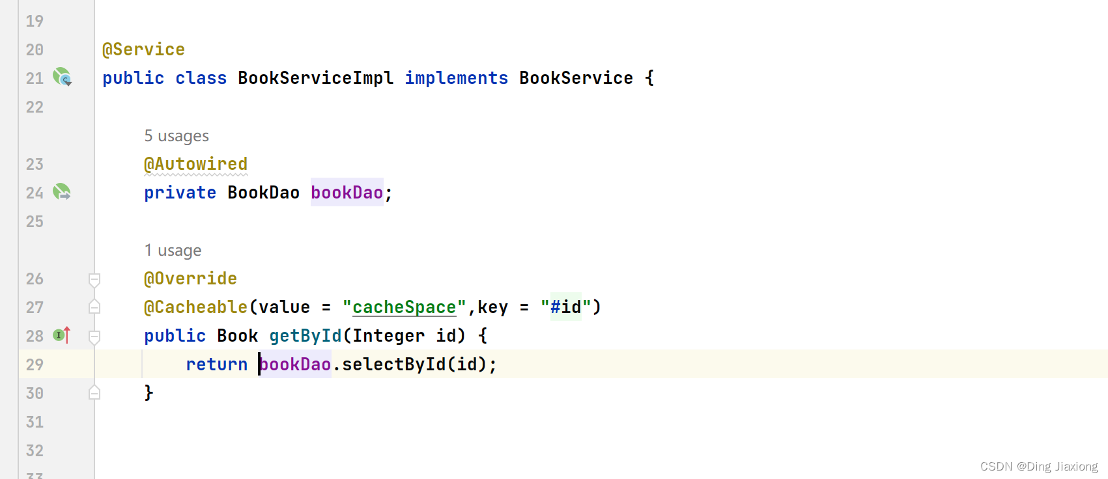Click the 'return' keyword on line 29

coord(217,364)
